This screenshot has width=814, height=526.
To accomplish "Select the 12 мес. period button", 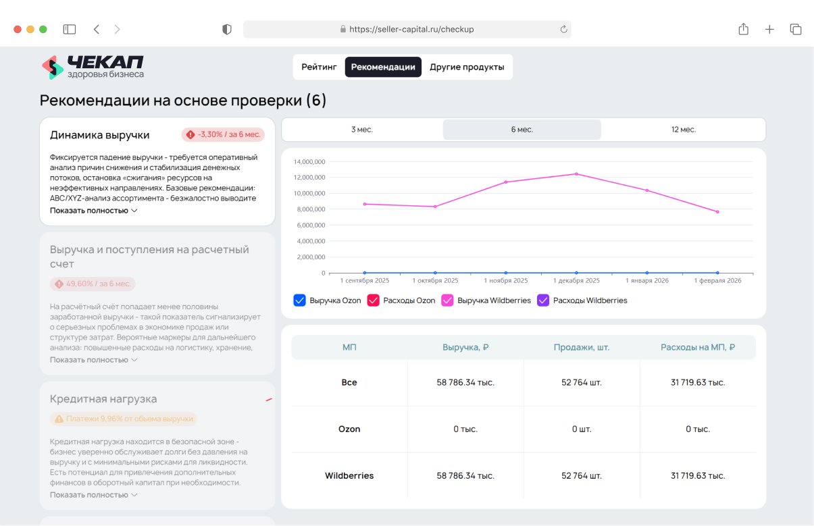I will pos(683,130).
